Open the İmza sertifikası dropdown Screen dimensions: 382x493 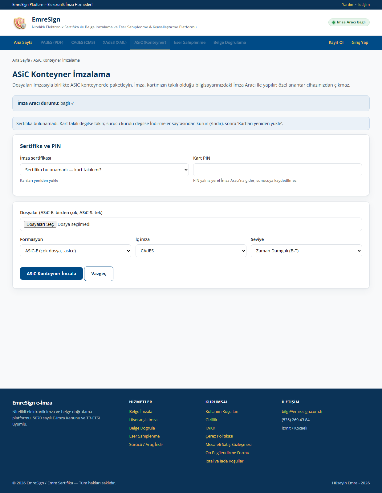pyautogui.click(x=104, y=170)
